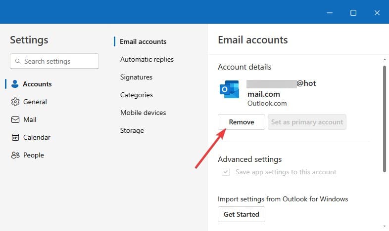Open Automatic replies settings

pos(147,59)
